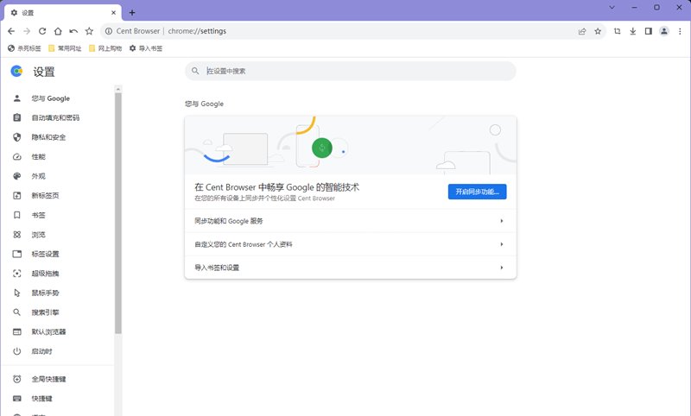
Task: Open the 浏览 sidebar entry
Action: tap(57, 235)
